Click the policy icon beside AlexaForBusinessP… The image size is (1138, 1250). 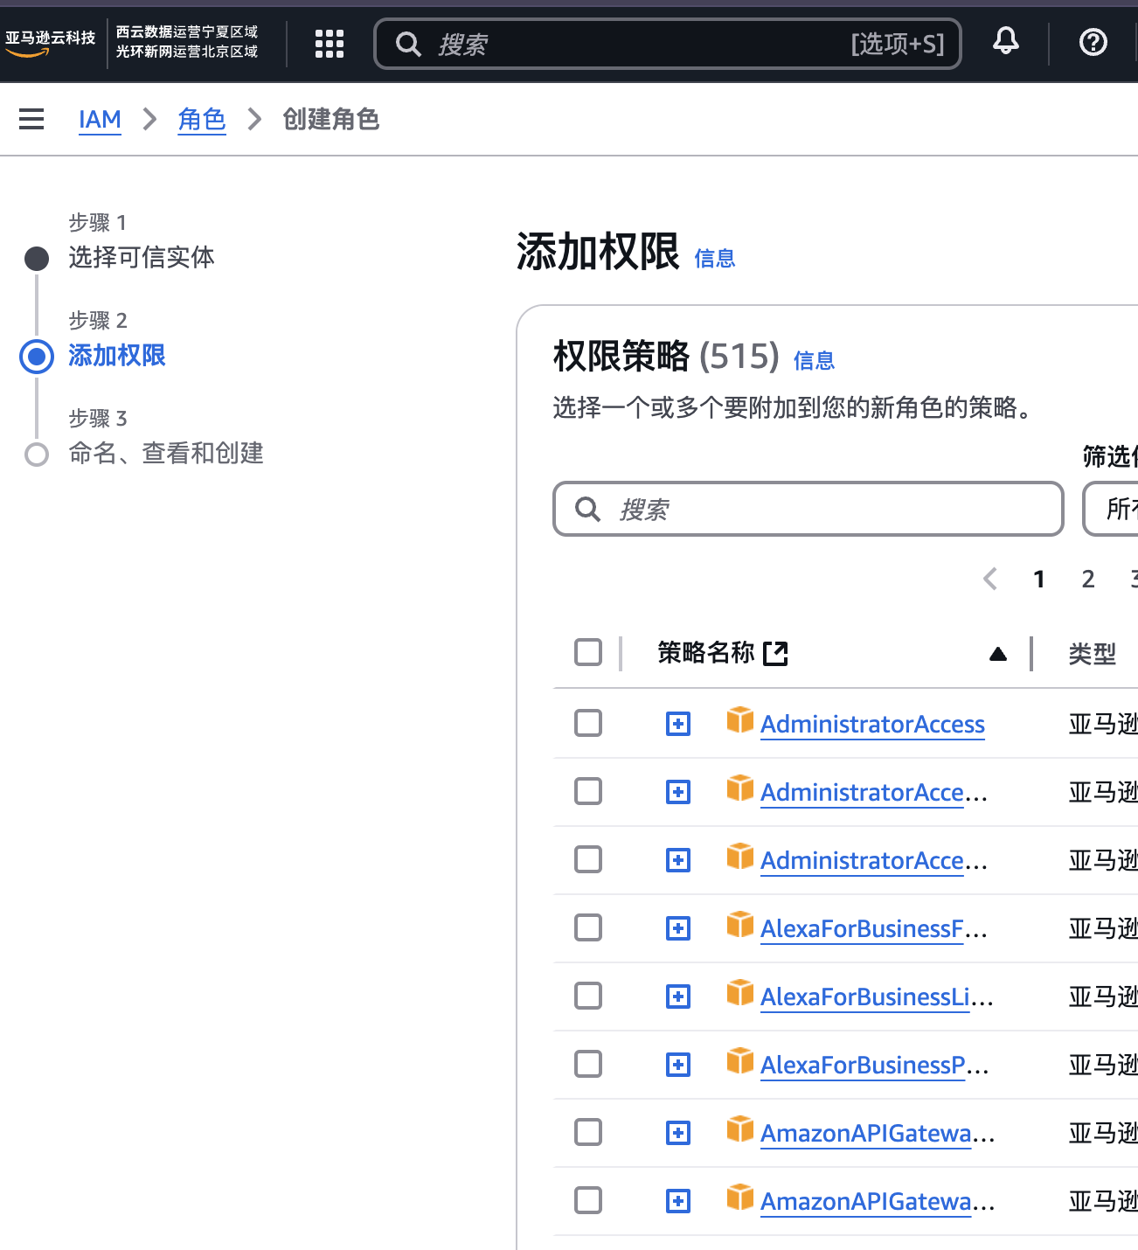740,1061
